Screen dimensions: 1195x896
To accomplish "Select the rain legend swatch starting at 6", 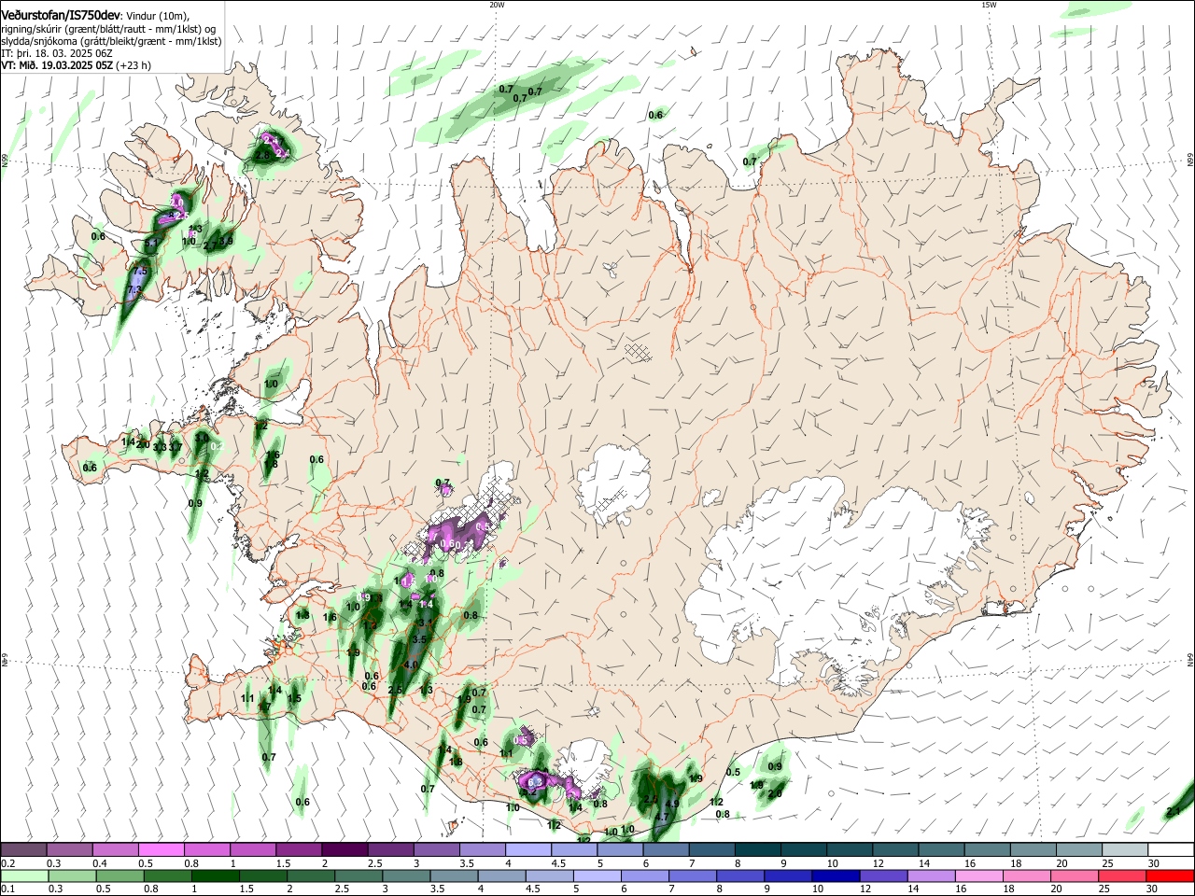I will pos(643,875).
